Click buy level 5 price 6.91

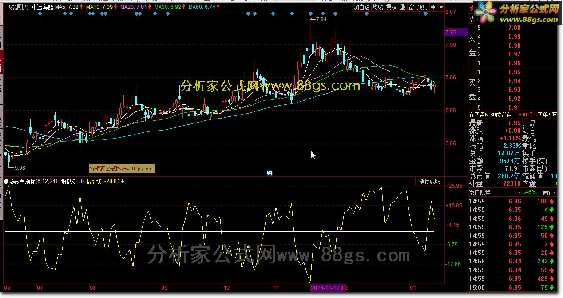tap(514, 107)
